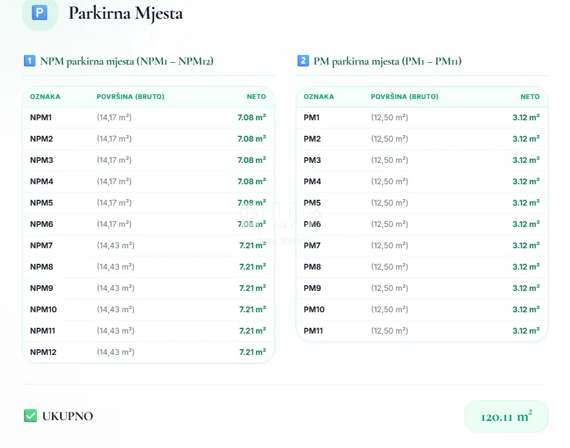Click the NPM7 net value 7.21 m²
This screenshot has height=448, width=570.
(252, 246)
